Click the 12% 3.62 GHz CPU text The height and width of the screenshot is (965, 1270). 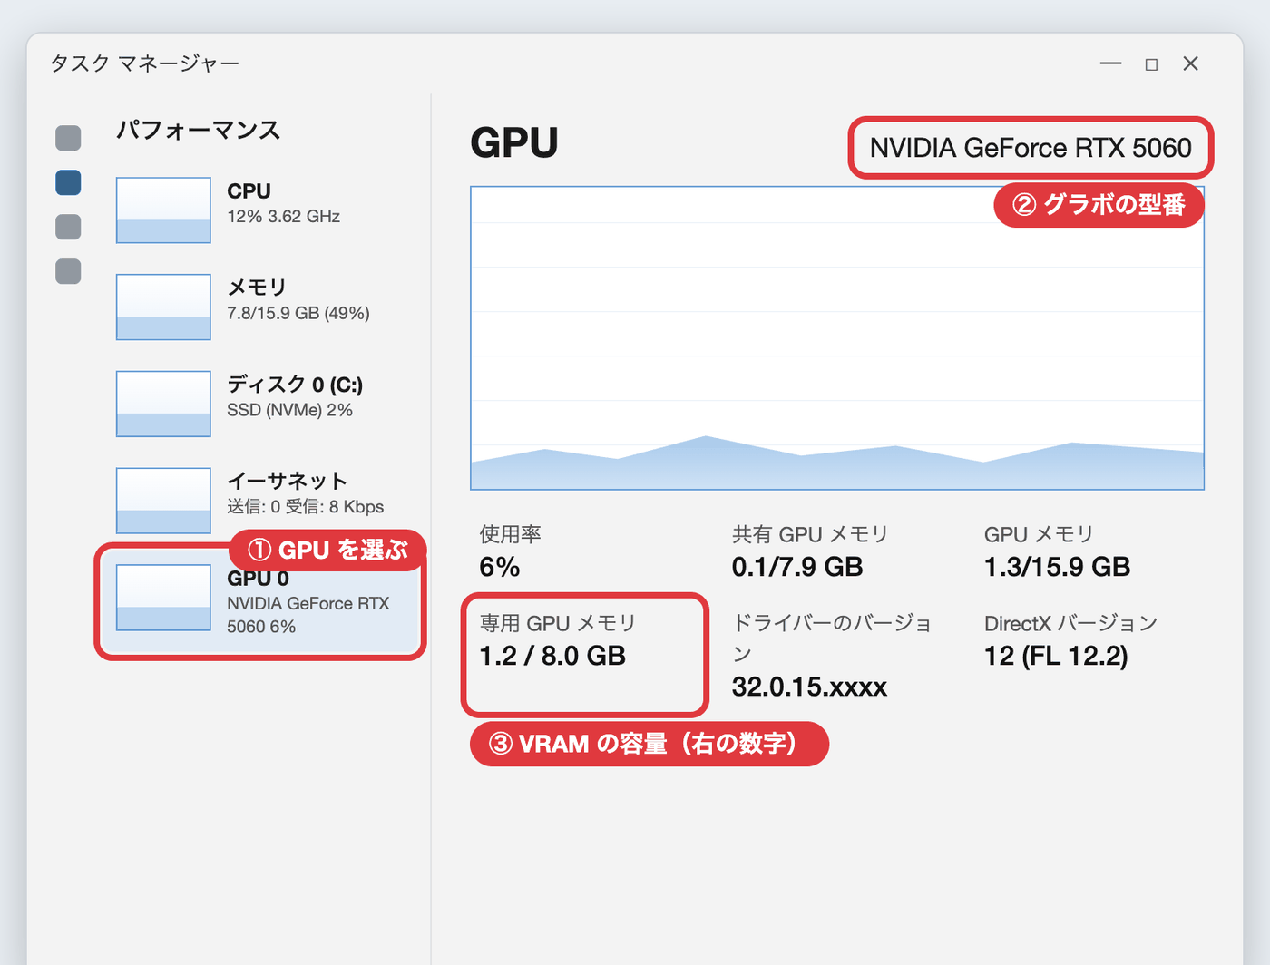coord(284,217)
